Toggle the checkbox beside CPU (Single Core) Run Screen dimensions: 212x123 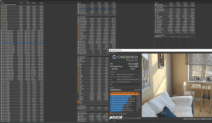(139, 66)
